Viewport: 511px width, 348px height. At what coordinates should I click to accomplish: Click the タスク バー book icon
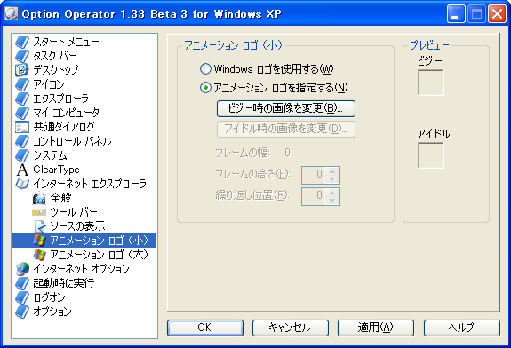(x=22, y=56)
